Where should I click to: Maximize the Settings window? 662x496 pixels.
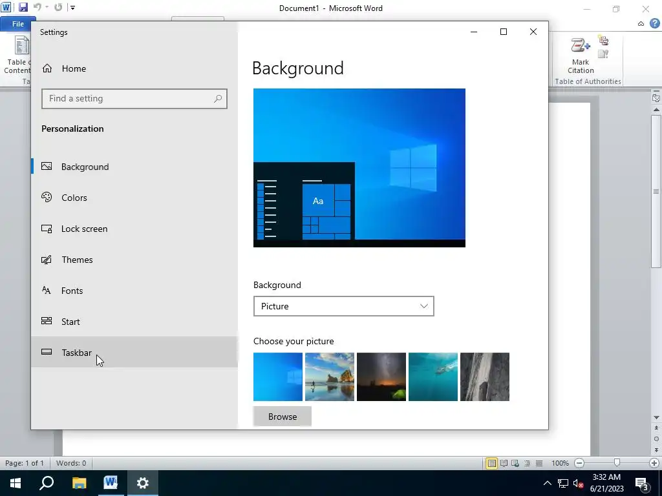(503, 32)
